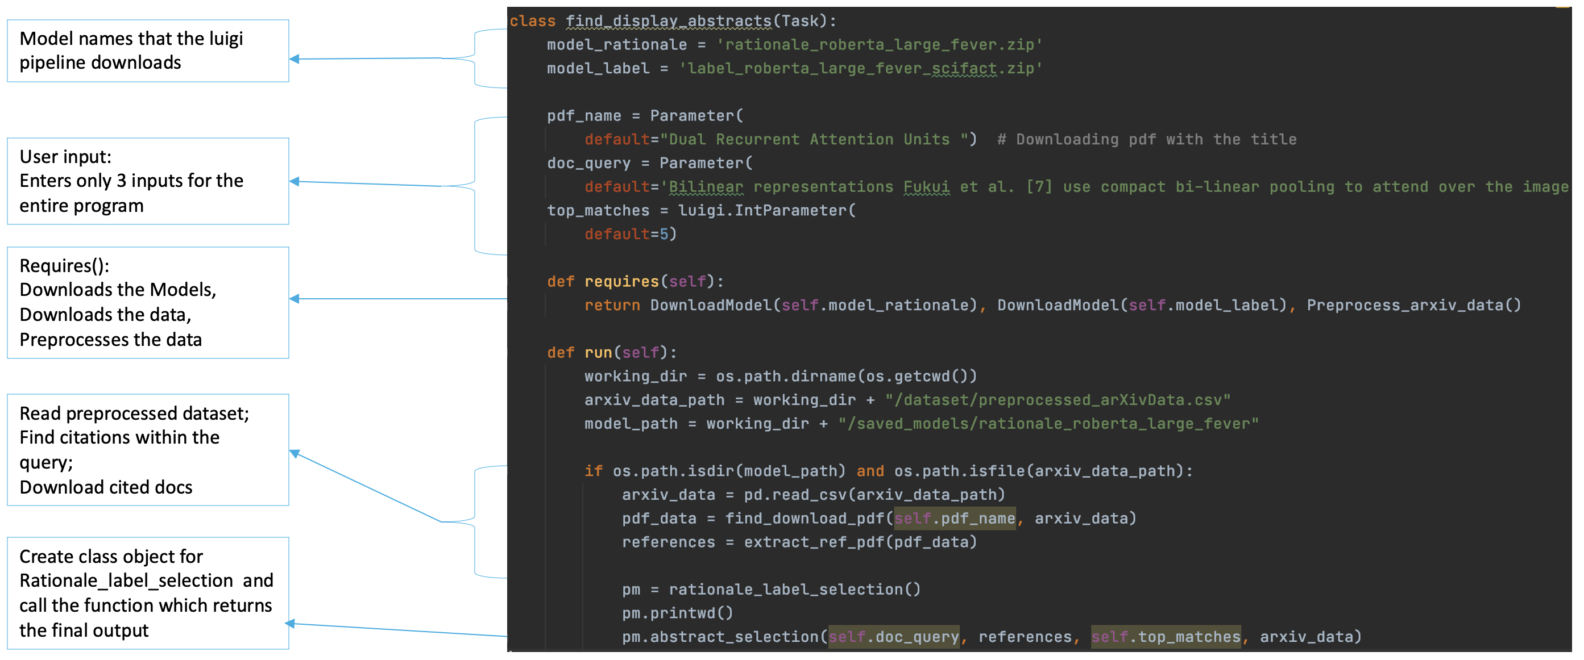Click the '/dataset/preprocessed_arXivData.csv' path string
1584x660 pixels.
point(1057,400)
